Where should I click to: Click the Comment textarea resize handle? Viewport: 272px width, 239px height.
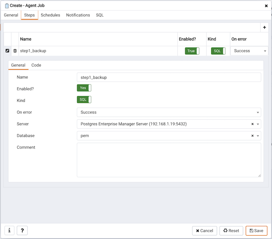(x=259, y=176)
